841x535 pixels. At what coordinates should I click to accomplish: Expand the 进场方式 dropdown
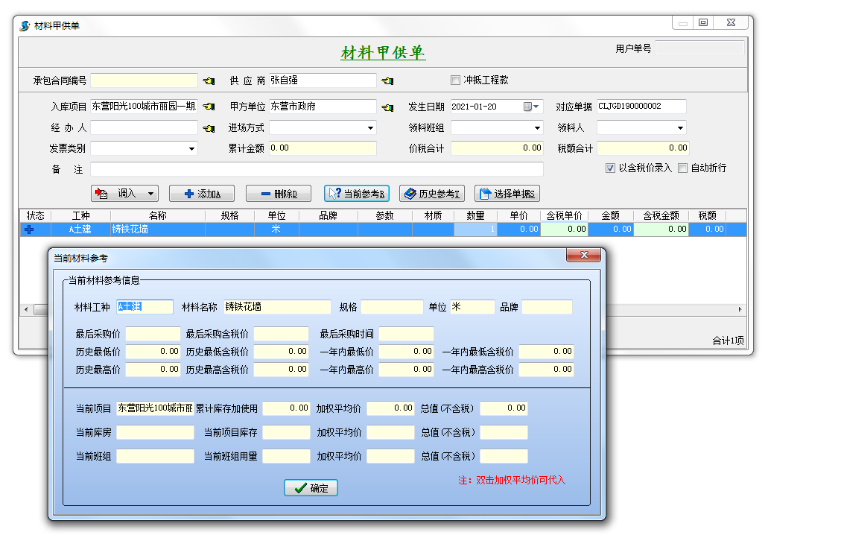pos(370,128)
